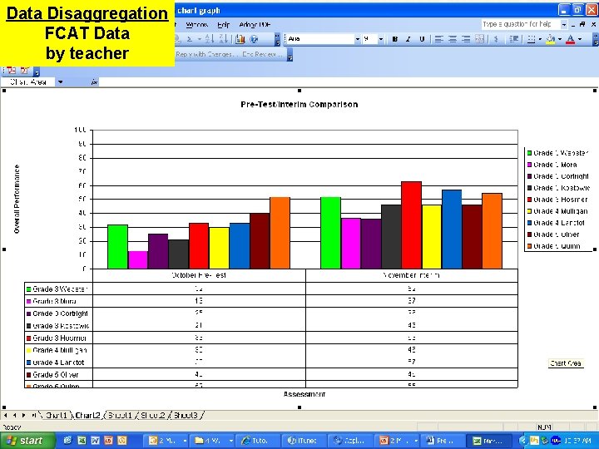Align text right in the formatting toolbar
The height and width of the screenshot is (449, 599).
point(466,39)
